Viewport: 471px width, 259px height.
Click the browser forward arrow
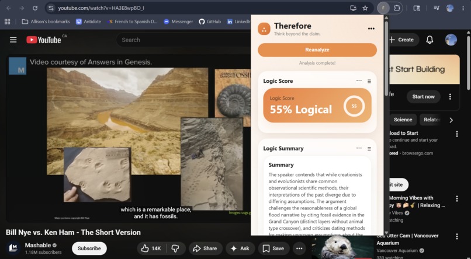click(22, 8)
